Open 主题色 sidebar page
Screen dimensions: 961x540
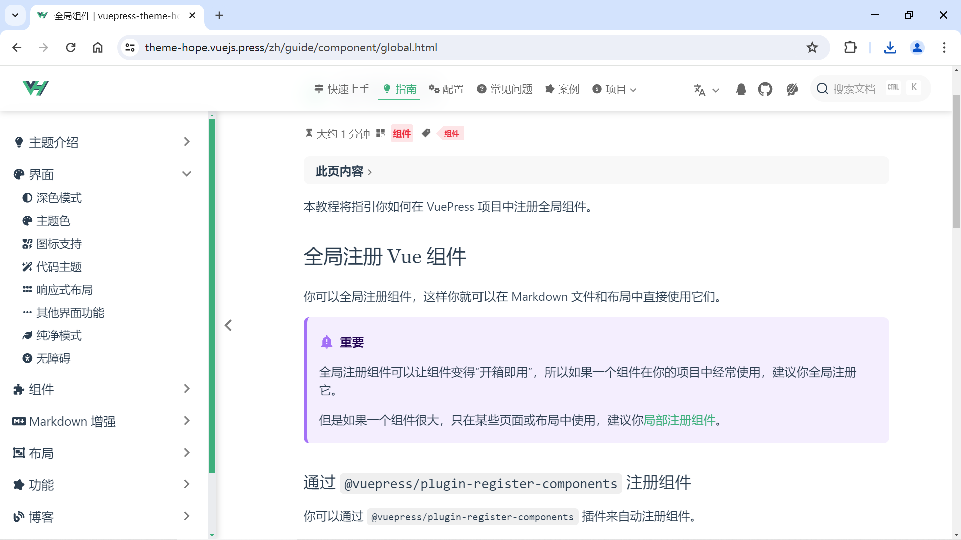pos(46,221)
